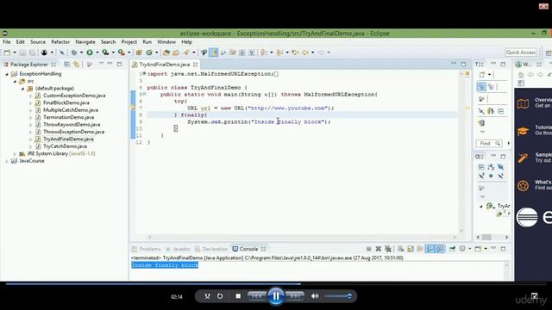The image size is (552, 310).
Task: Open Display Selected Console dropdown
Action: click(470, 249)
